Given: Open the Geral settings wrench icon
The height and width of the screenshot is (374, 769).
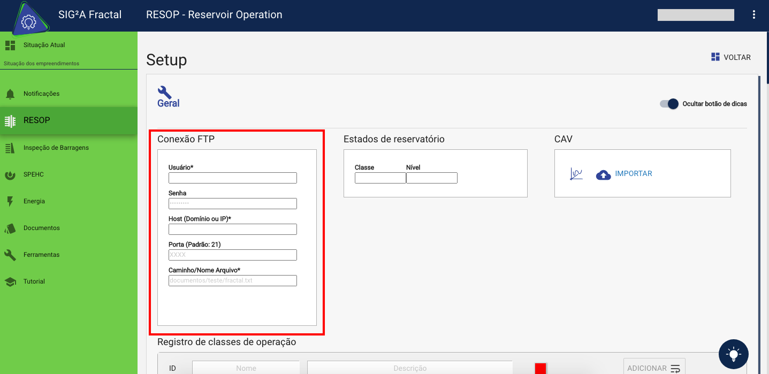Looking at the screenshot, I should click(x=164, y=92).
